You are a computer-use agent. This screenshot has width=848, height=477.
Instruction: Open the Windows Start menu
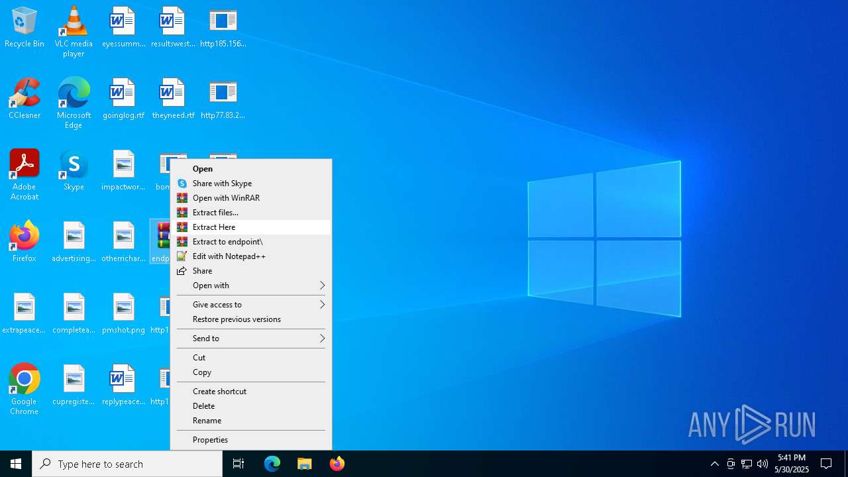16,464
